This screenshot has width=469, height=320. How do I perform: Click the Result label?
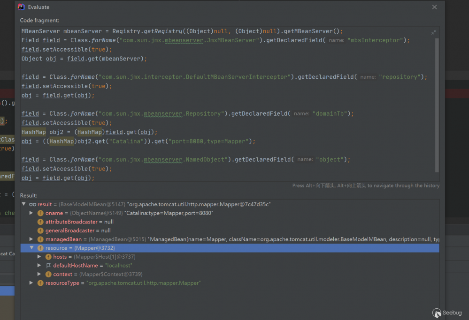pos(29,195)
